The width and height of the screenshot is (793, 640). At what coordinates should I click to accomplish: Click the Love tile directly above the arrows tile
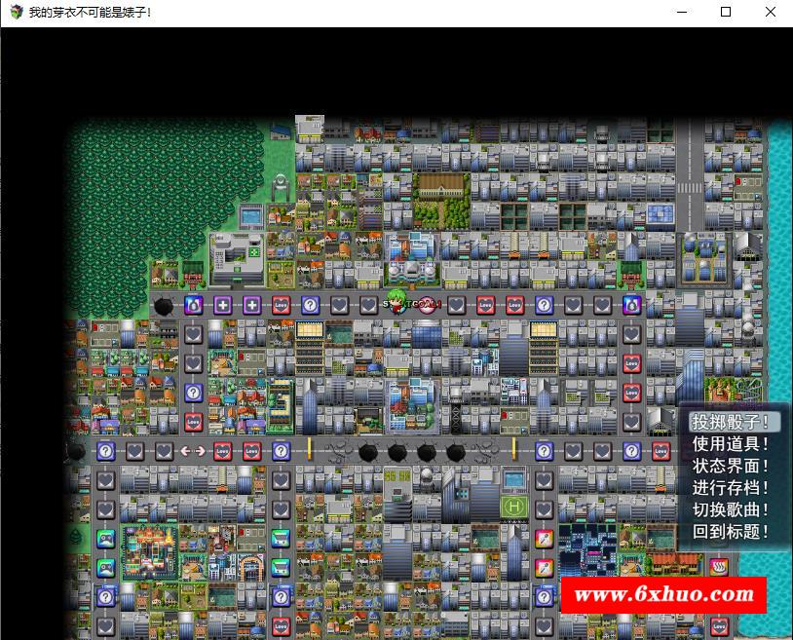coord(193,422)
